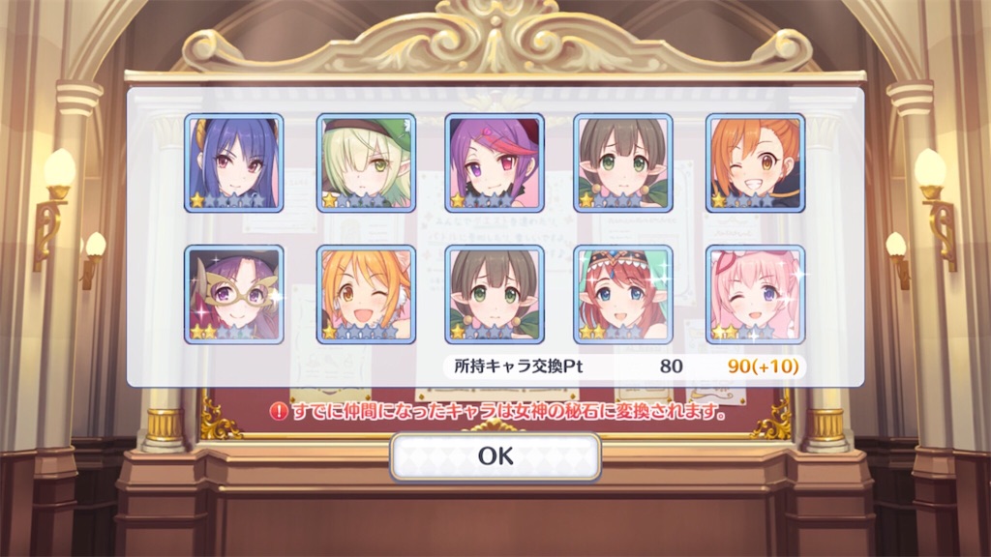This screenshot has width=991, height=557.
Task: Click the gold star on winking orange-haired card
Action: point(719,201)
